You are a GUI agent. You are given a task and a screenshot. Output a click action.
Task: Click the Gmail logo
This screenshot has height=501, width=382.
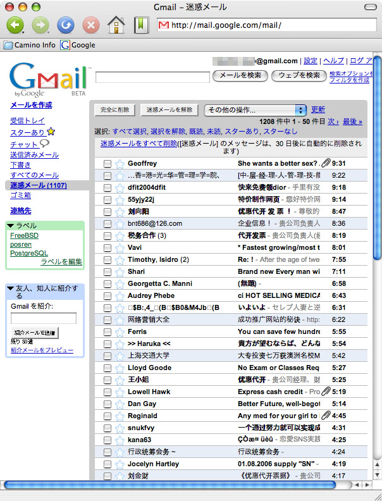click(x=48, y=79)
